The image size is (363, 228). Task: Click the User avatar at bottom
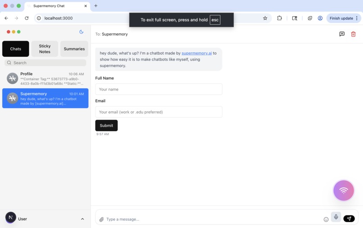click(x=11, y=217)
